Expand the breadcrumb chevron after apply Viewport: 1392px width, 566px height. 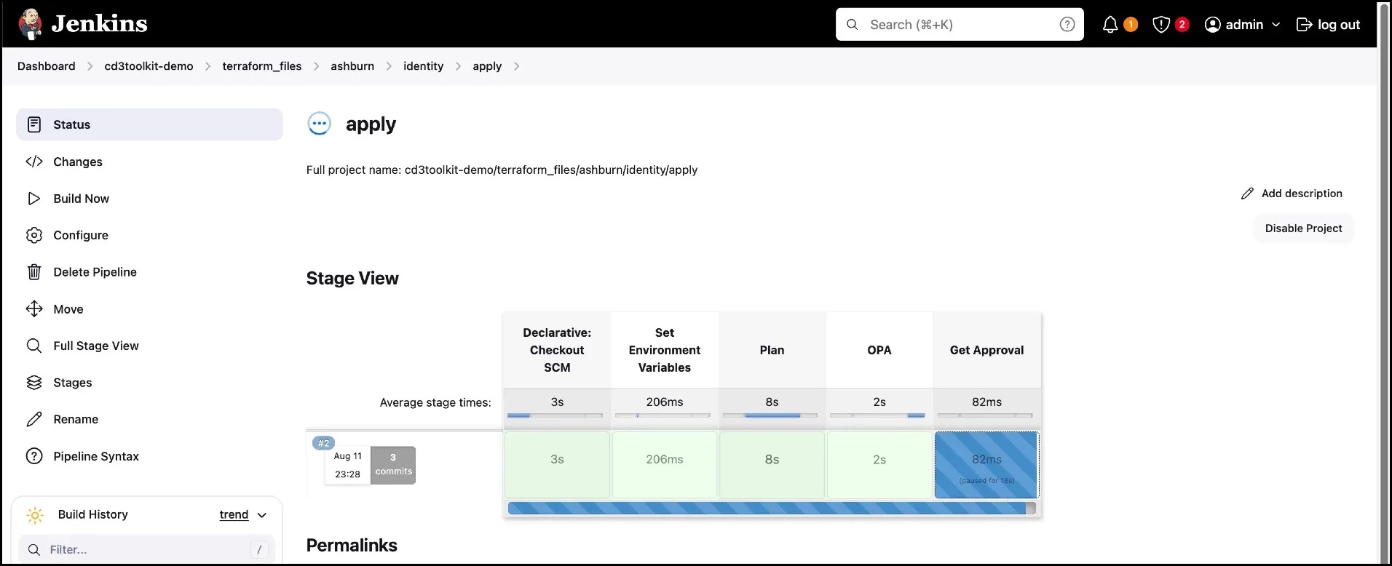click(517, 66)
